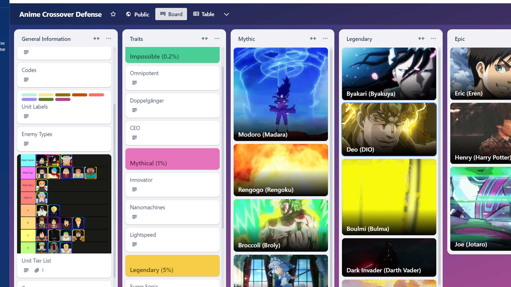
Task: Open the Joe (Jotaro) card
Action: [481, 209]
